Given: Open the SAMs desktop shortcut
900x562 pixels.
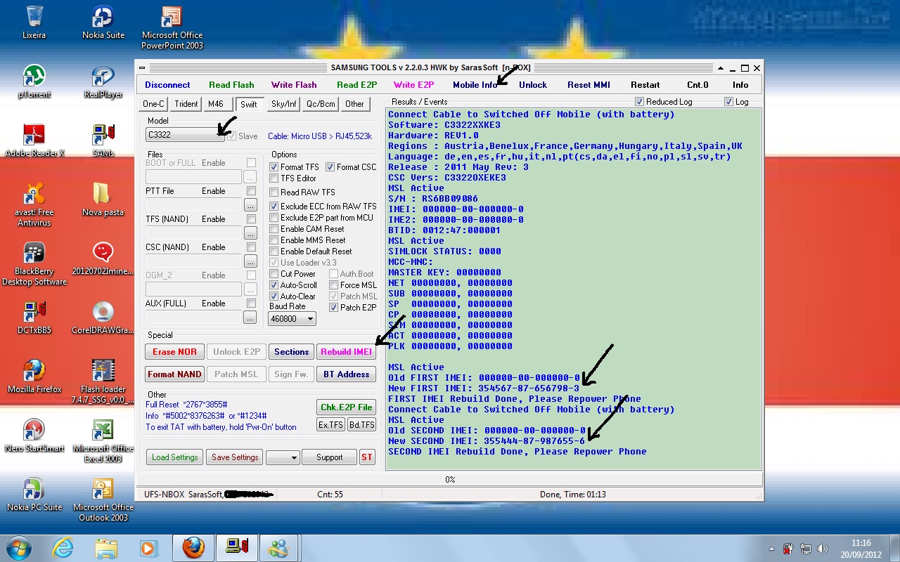Looking at the screenshot, I should (x=103, y=140).
